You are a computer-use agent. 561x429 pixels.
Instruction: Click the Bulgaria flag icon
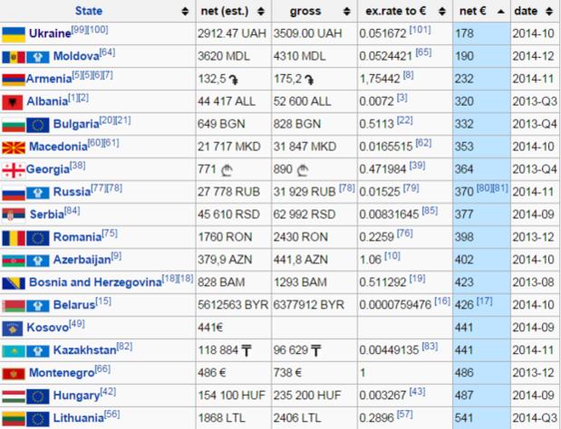pos(14,125)
